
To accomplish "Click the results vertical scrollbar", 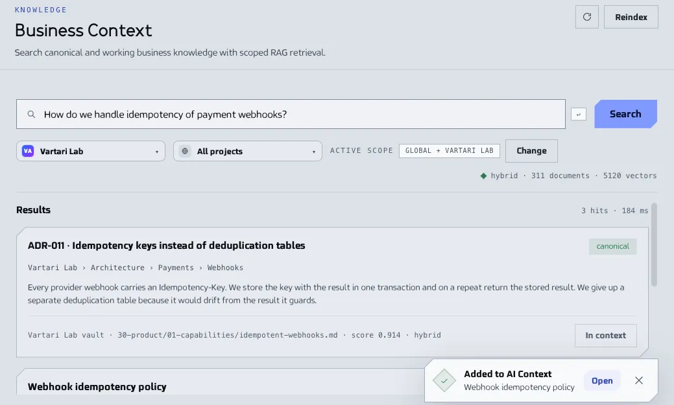I will [x=654, y=245].
